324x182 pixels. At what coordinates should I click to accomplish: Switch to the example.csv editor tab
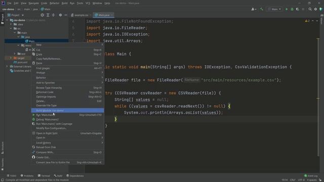pyautogui.click(x=81, y=15)
